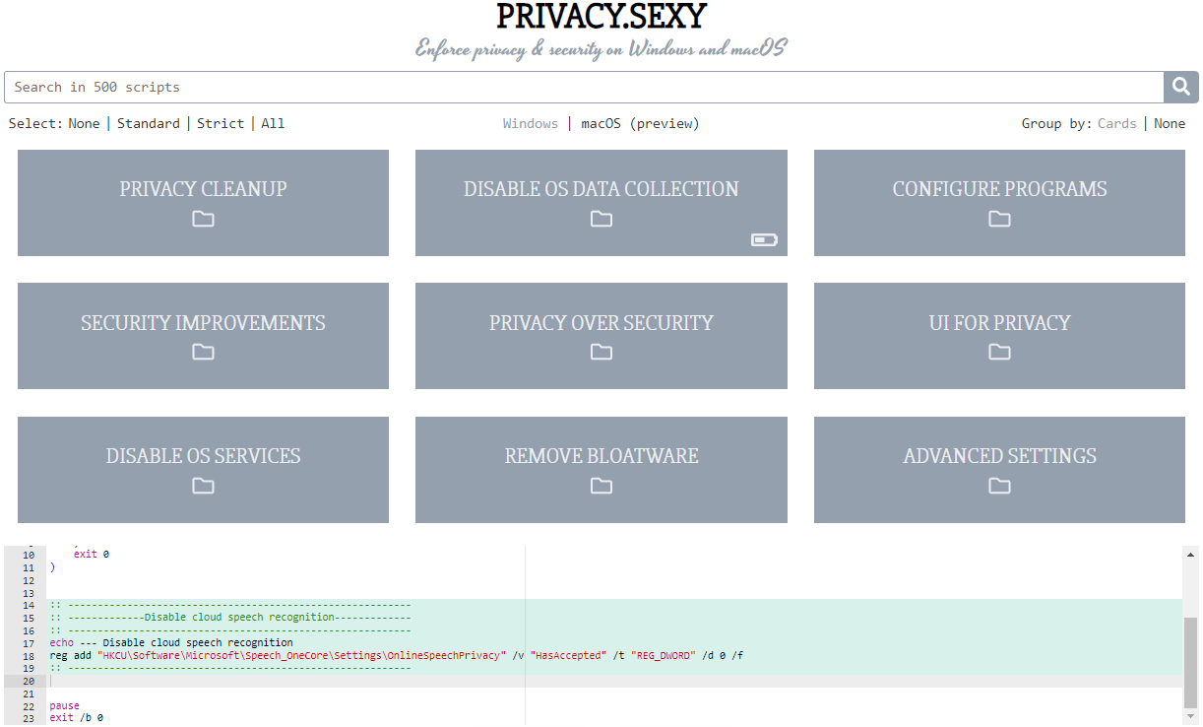Enable the Strict selection preset
Screen dimensions: 1203x727
[x=220, y=123]
